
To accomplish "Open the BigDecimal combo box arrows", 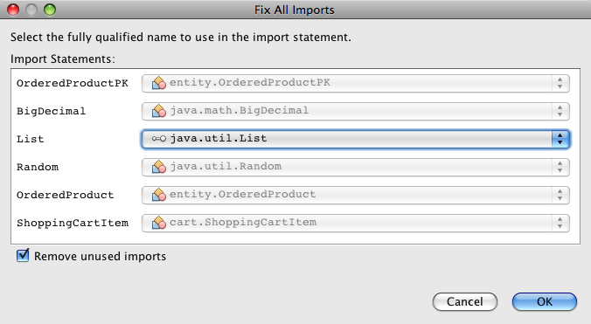I will [560, 111].
